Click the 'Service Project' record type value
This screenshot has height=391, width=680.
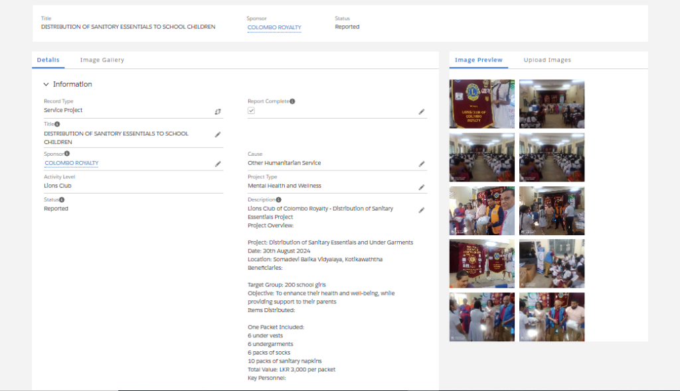click(x=63, y=110)
